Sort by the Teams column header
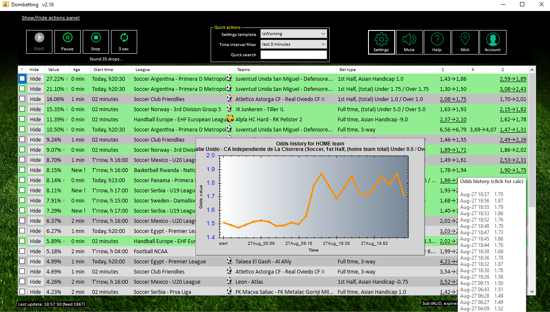Viewport: 550px width, 312px height. point(285,69)
